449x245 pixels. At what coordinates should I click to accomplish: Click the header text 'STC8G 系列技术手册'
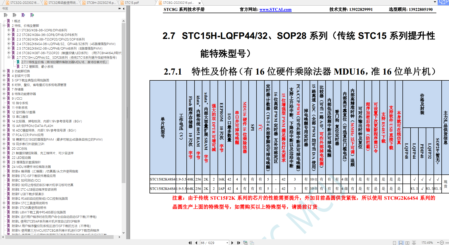[184, 10]
